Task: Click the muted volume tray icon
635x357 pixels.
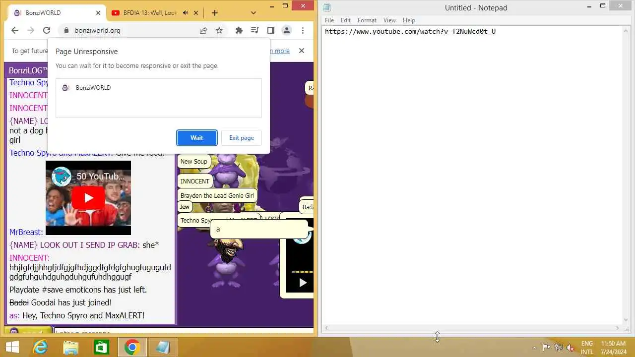Action: coord(571,348)
